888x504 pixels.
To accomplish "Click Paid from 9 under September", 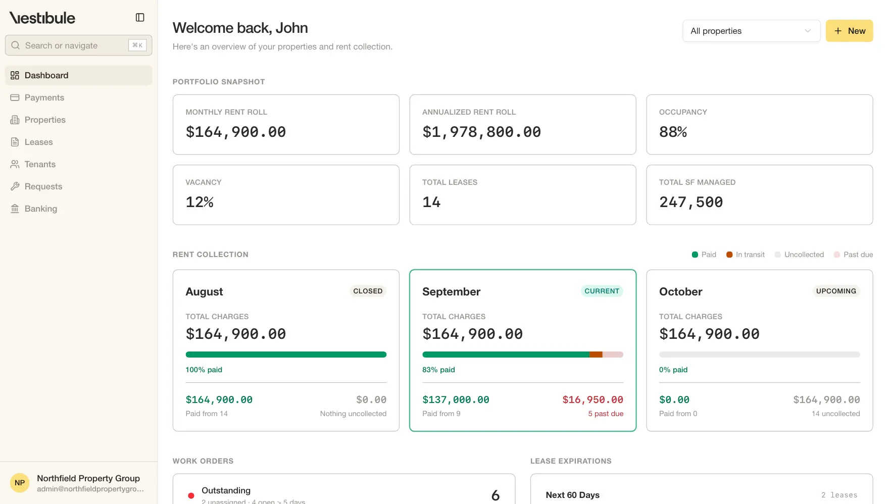I will tap(441, 414).
